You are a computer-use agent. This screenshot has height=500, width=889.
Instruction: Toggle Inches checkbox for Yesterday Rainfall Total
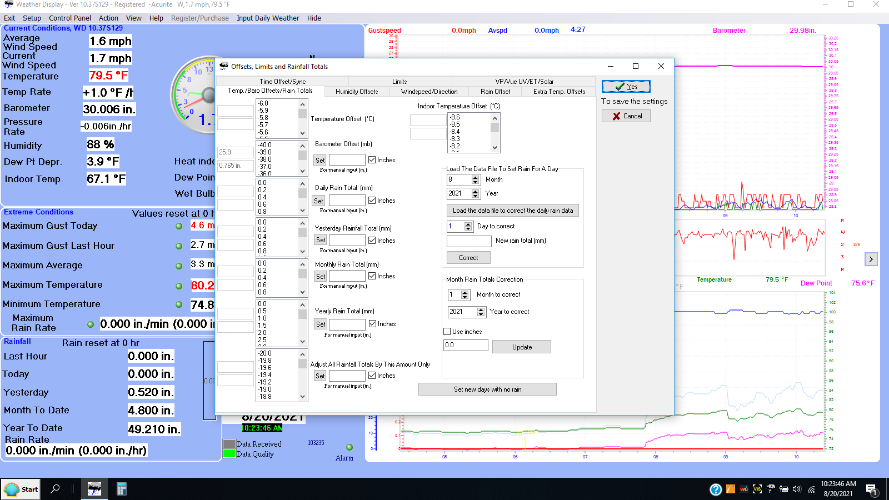click(x=372, y=241)
